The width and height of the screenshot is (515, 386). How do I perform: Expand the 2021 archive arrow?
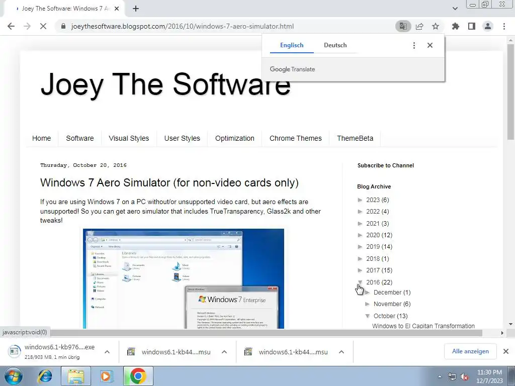tap(360, 224)
